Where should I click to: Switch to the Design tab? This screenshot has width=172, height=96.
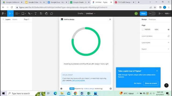144,19
